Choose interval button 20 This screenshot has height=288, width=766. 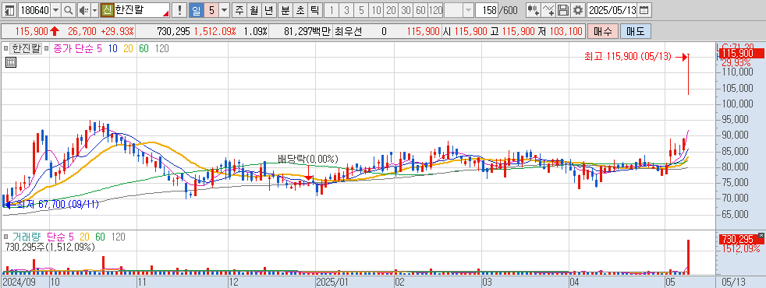tap(391, 10)
